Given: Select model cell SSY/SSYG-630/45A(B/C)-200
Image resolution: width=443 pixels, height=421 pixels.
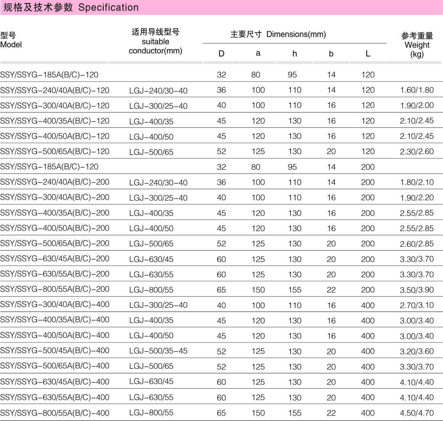Looking at the screenshot, I should [x=55, y=259].
